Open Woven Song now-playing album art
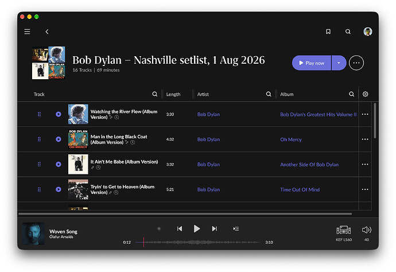Viewport: 396px width, 272px height. click(x=33, y=234)
